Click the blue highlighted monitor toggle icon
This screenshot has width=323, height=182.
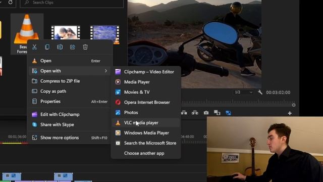point(228,113)
